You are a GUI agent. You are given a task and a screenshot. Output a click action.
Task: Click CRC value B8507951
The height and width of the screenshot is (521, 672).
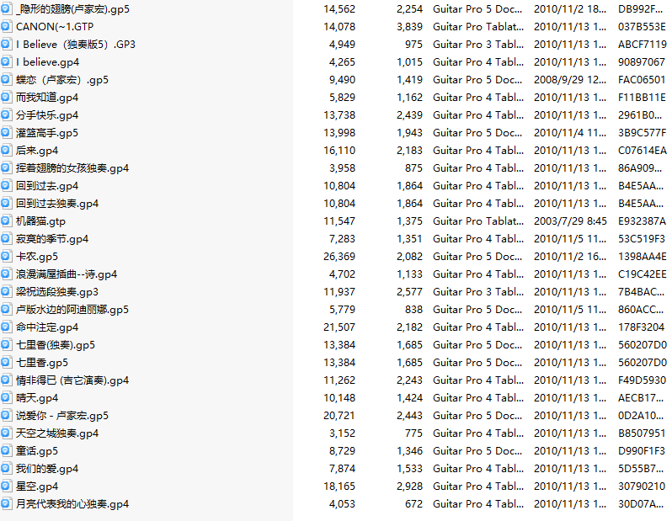pos(642,433)
